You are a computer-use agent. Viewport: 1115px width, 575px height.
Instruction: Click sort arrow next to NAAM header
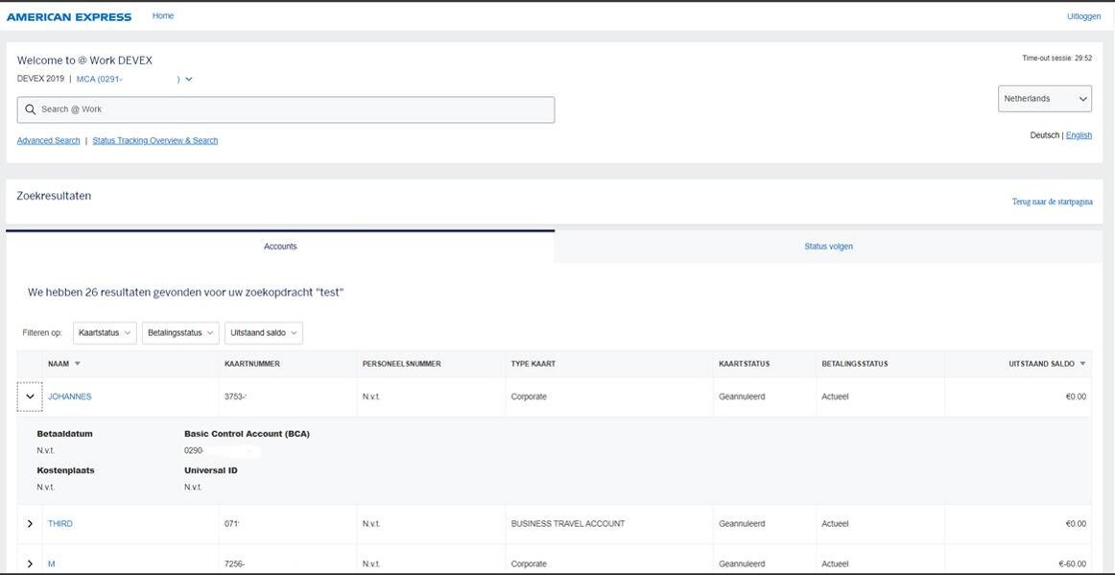(x=78, y=364)
